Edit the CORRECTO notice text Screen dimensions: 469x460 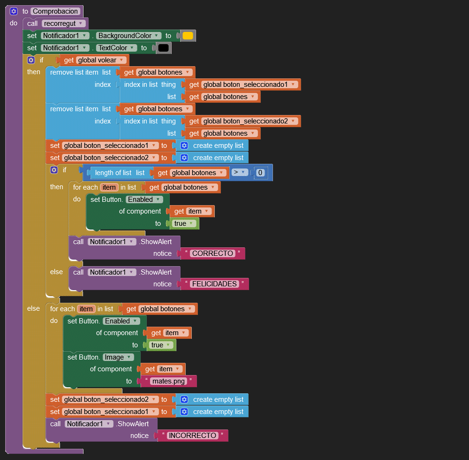click(x=212, y=253)
